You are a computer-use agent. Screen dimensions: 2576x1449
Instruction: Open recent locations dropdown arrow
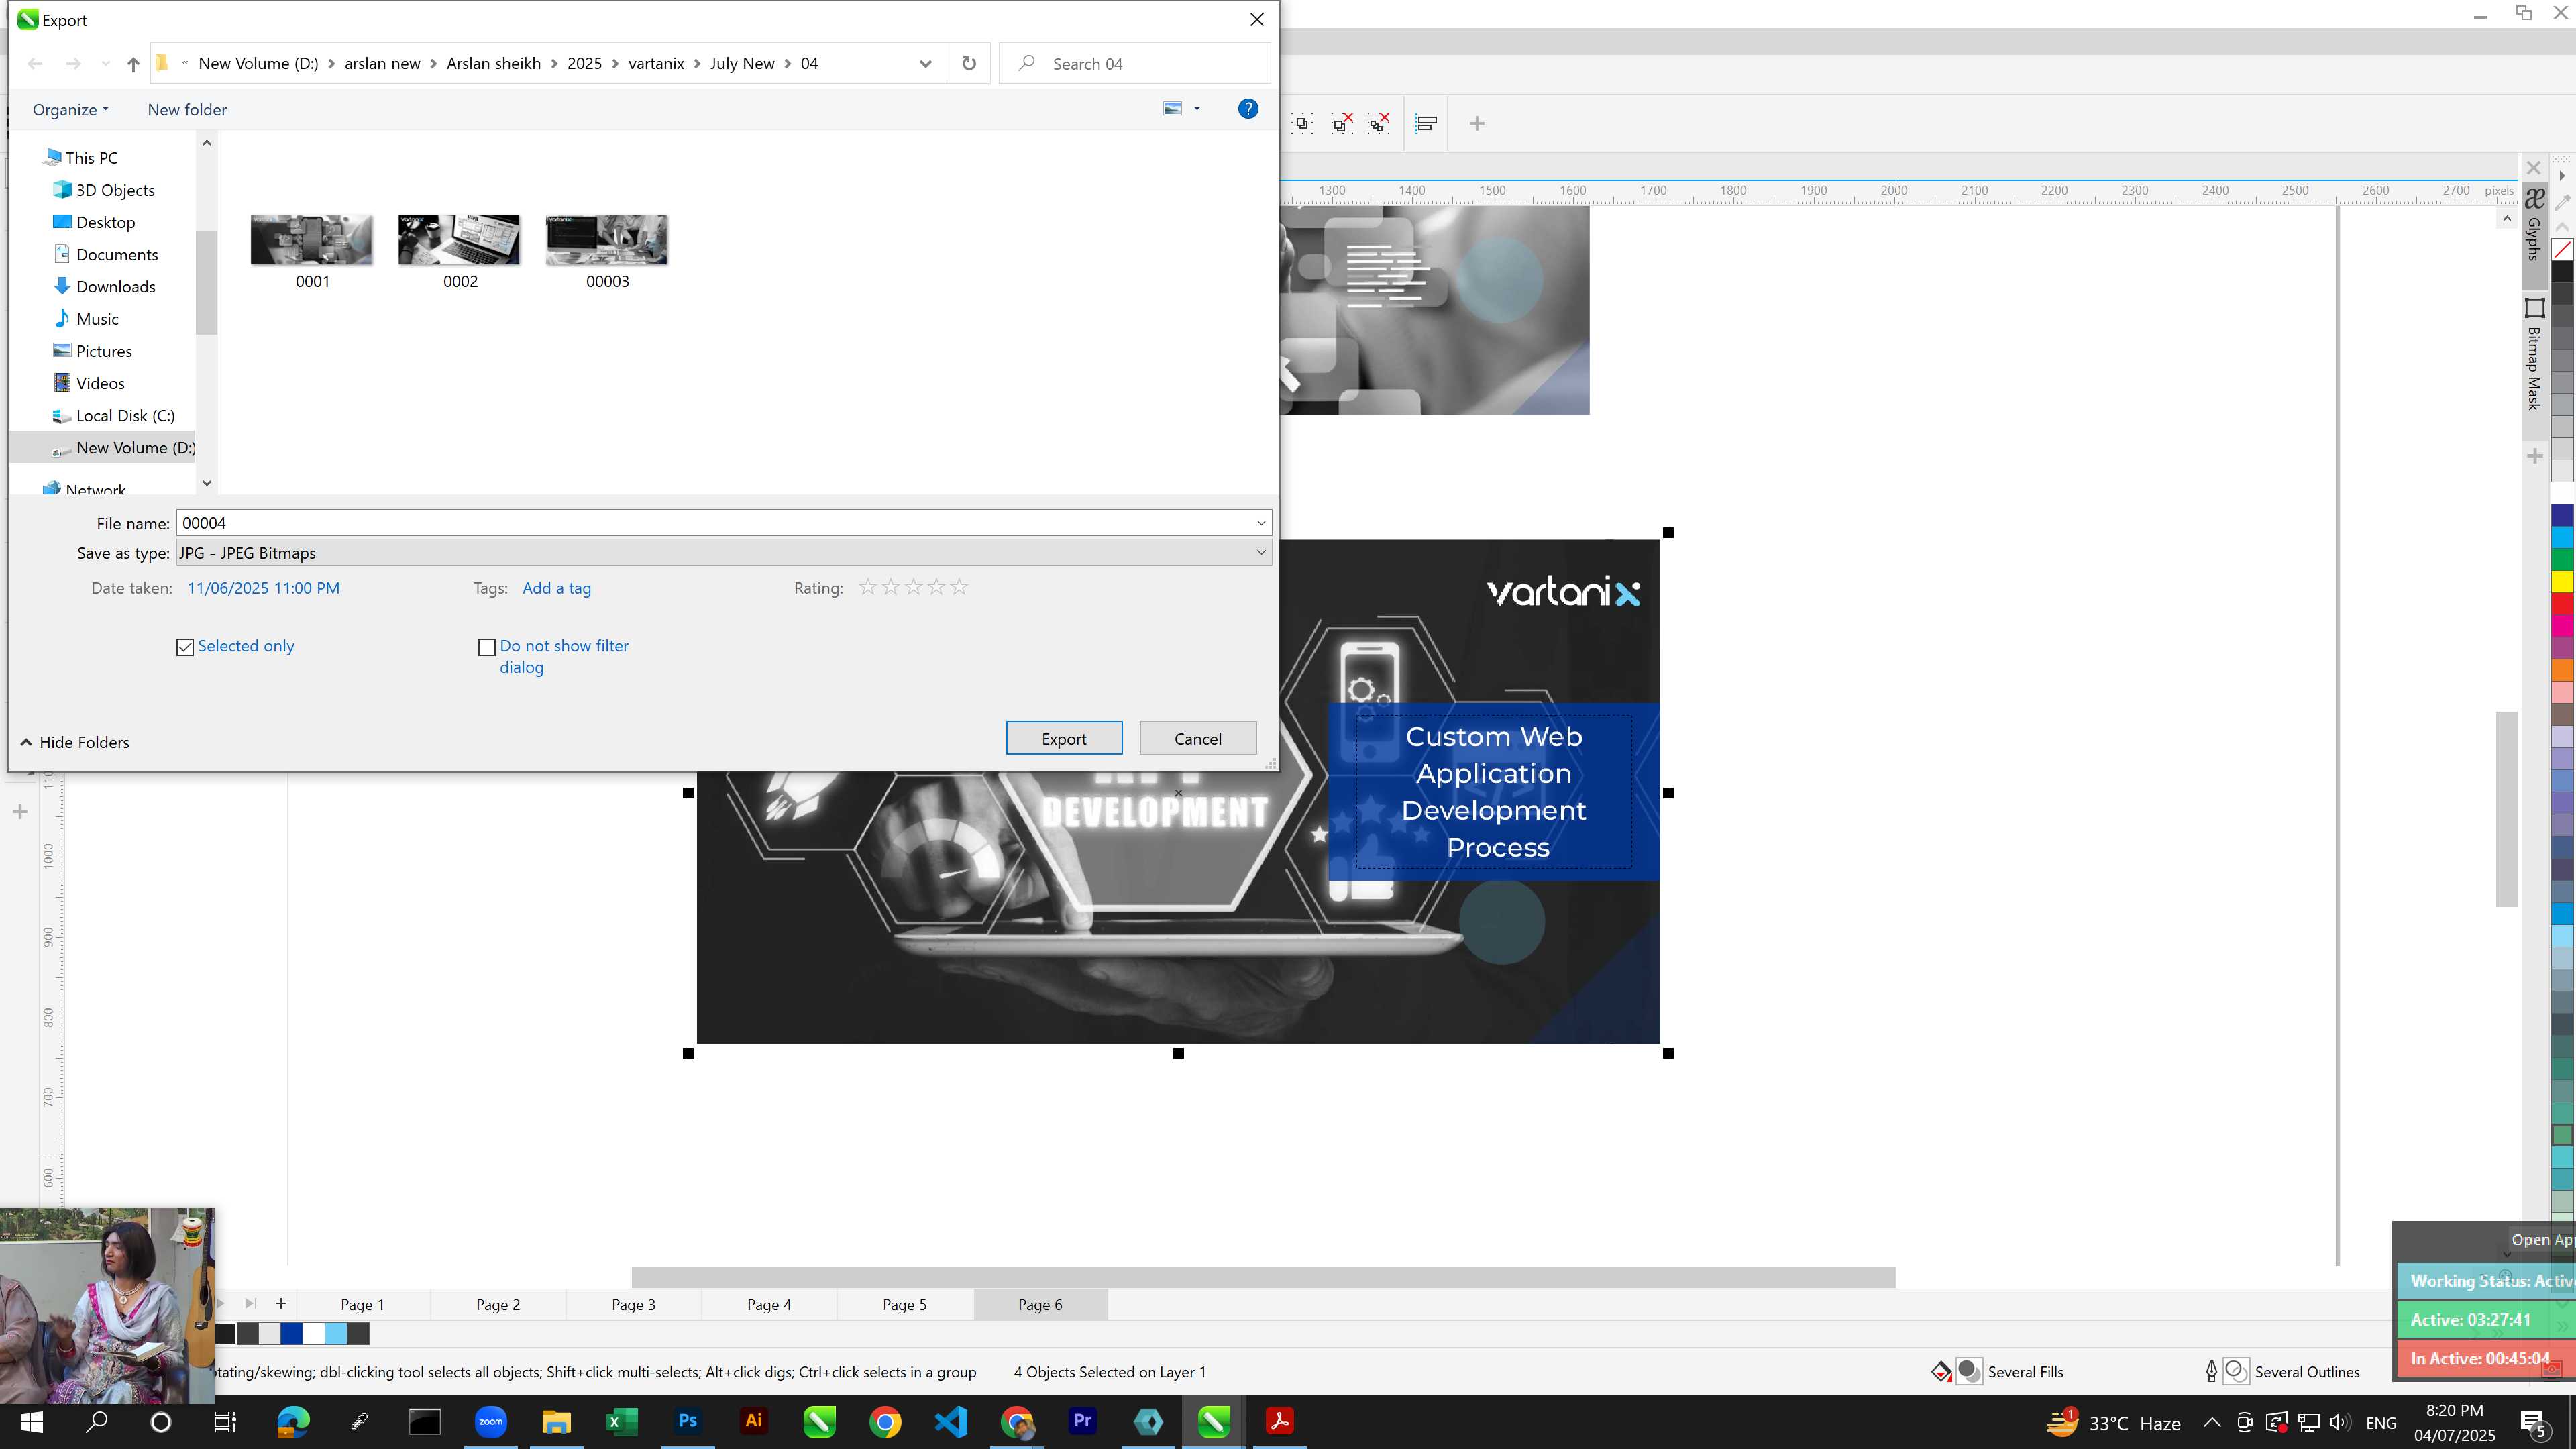click(105, 64)
